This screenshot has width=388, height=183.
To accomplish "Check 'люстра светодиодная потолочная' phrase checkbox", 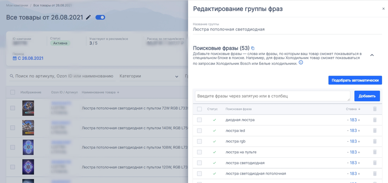I will click(x=200, y=173).
